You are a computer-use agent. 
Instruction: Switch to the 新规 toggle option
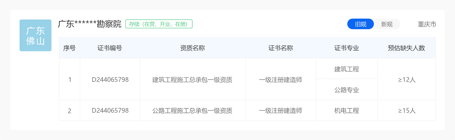pos(387,24)
